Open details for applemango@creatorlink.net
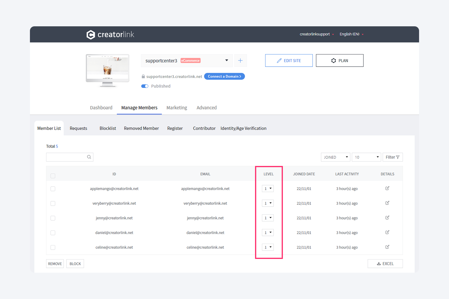The height and width of the screenshot is (299, 449). coord(387,188)
